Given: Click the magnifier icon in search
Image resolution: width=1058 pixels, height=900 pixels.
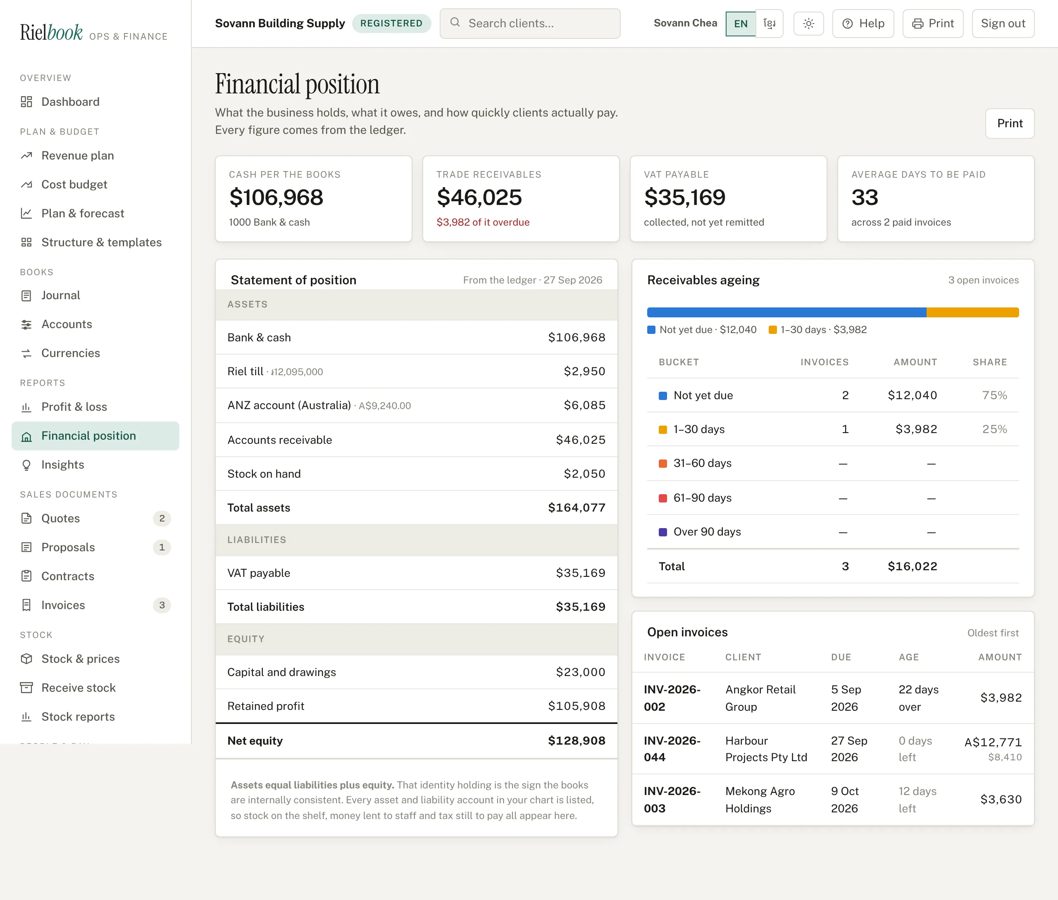Looking at the screenshot, I should [455, 22].
